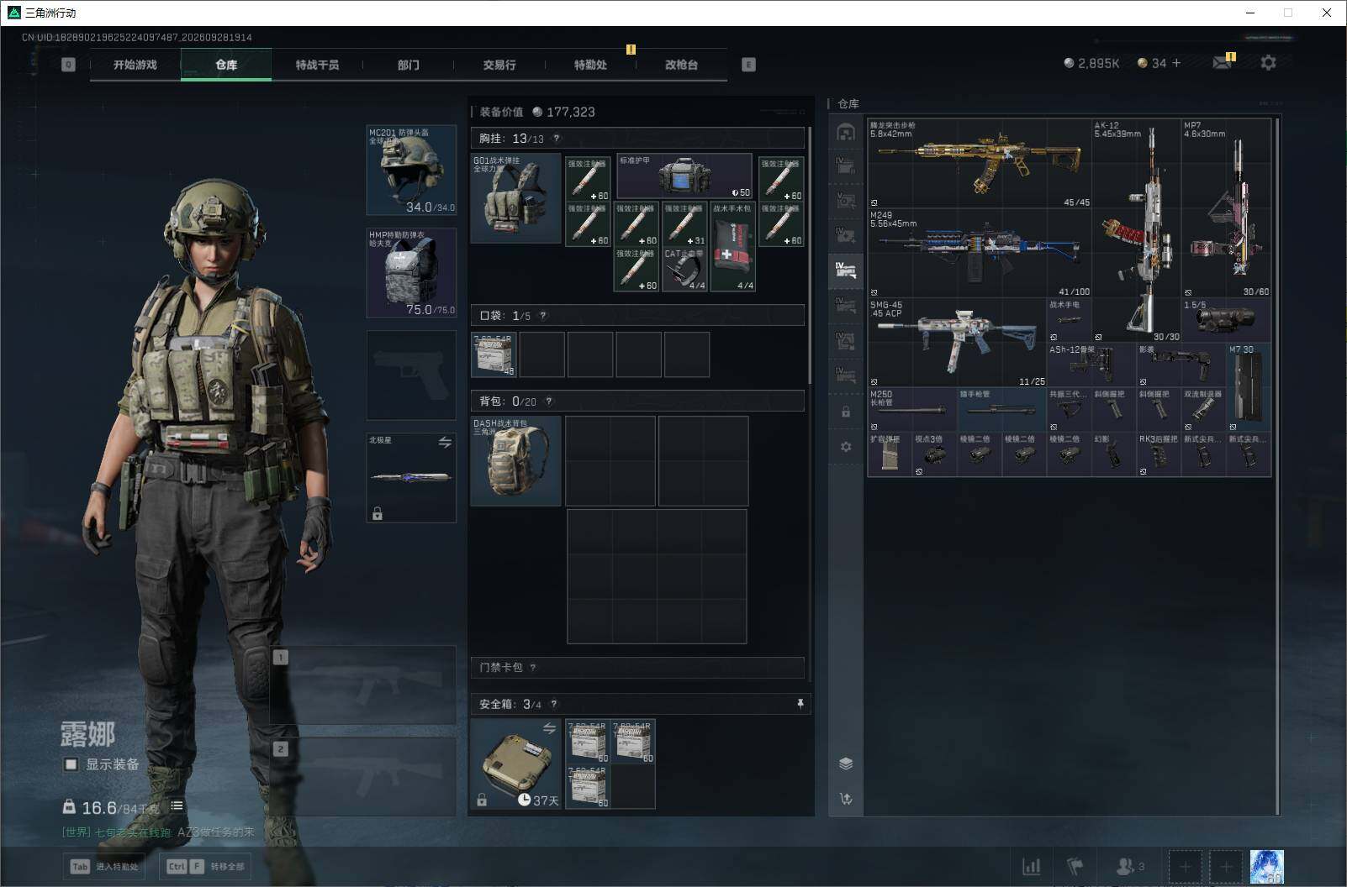The image size is (1347, 887).
Task: Select the SMG-45 in warehouse
Action: tap(957, 343)
